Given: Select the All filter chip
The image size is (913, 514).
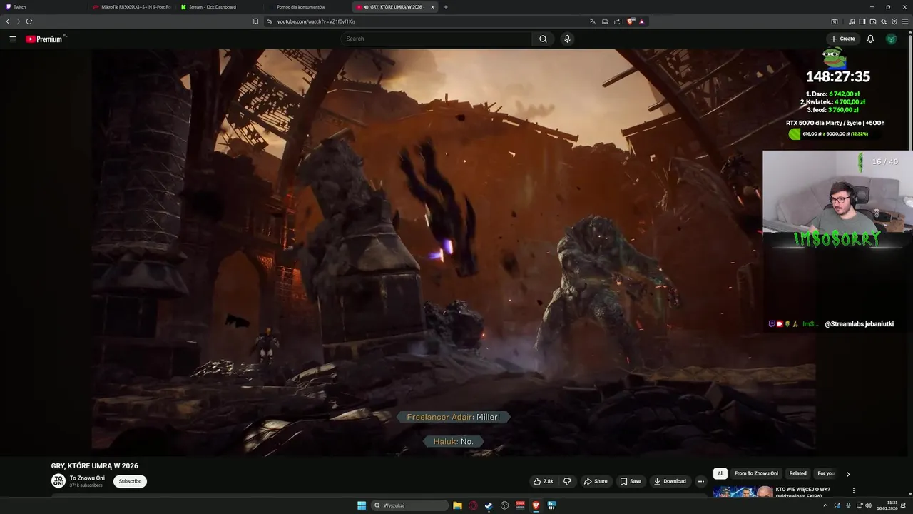Looking at the screenshot, I should point(720,473).
